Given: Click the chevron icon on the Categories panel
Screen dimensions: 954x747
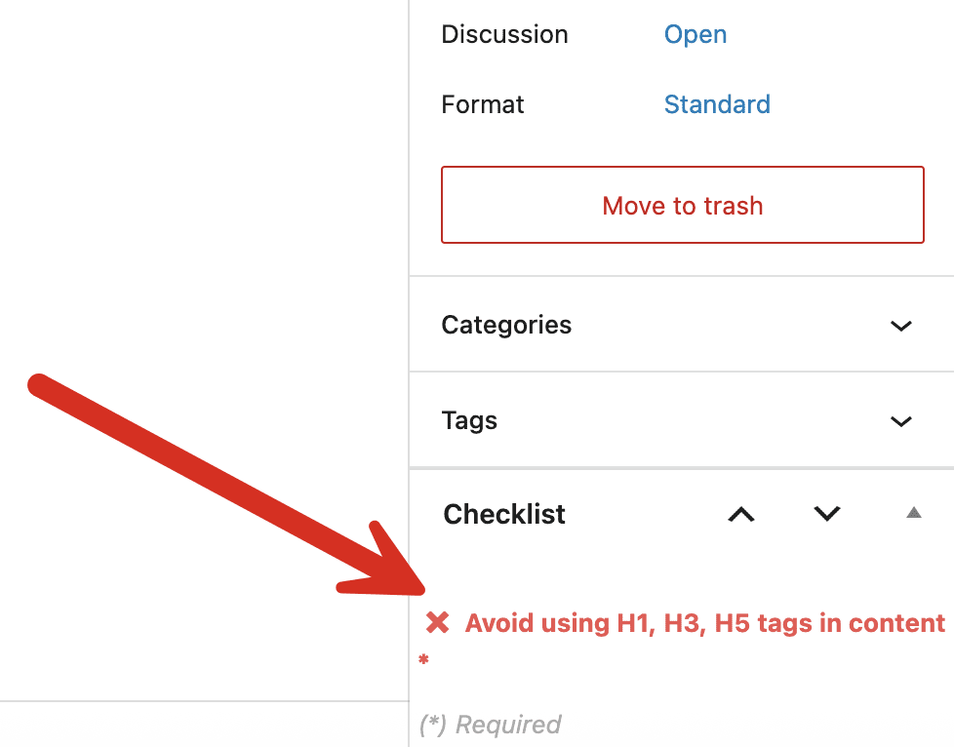Looking at the screenshot, I should [x=900, y=326].
